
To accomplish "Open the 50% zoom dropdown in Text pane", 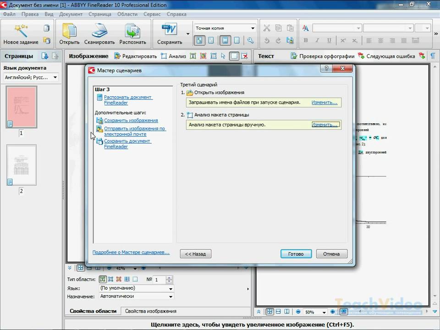I will (x=324, y=312).
